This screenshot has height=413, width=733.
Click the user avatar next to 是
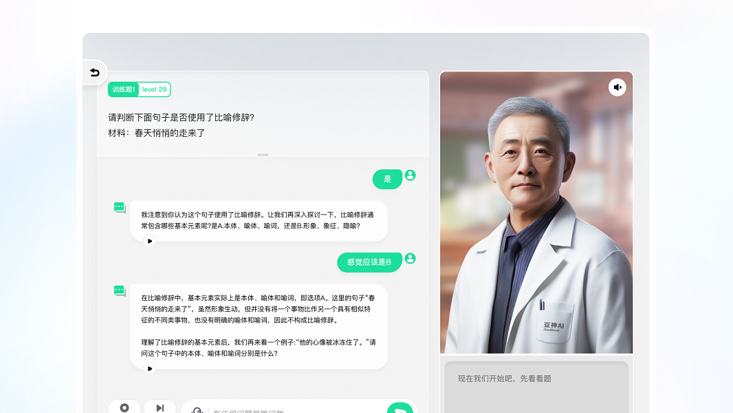pyautogui.click(x=411, y=176)
